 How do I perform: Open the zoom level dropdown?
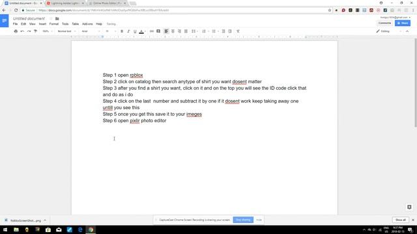pyautogui.click(x=47, y=31)
